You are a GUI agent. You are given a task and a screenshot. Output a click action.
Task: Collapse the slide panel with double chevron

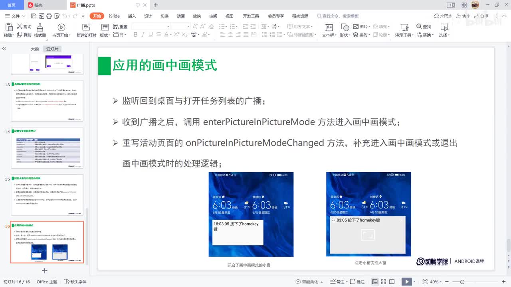pos(4,49)
